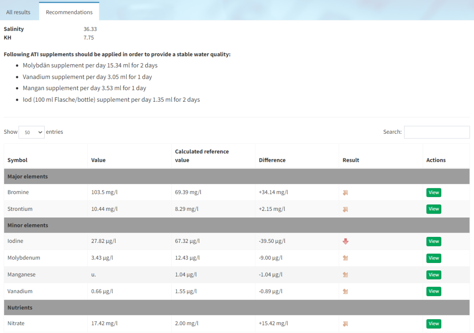Image resolution: width=474 pixels, height=333 pixels.
Task: Focus the Search input field
Action: click(x=437, y=132)
